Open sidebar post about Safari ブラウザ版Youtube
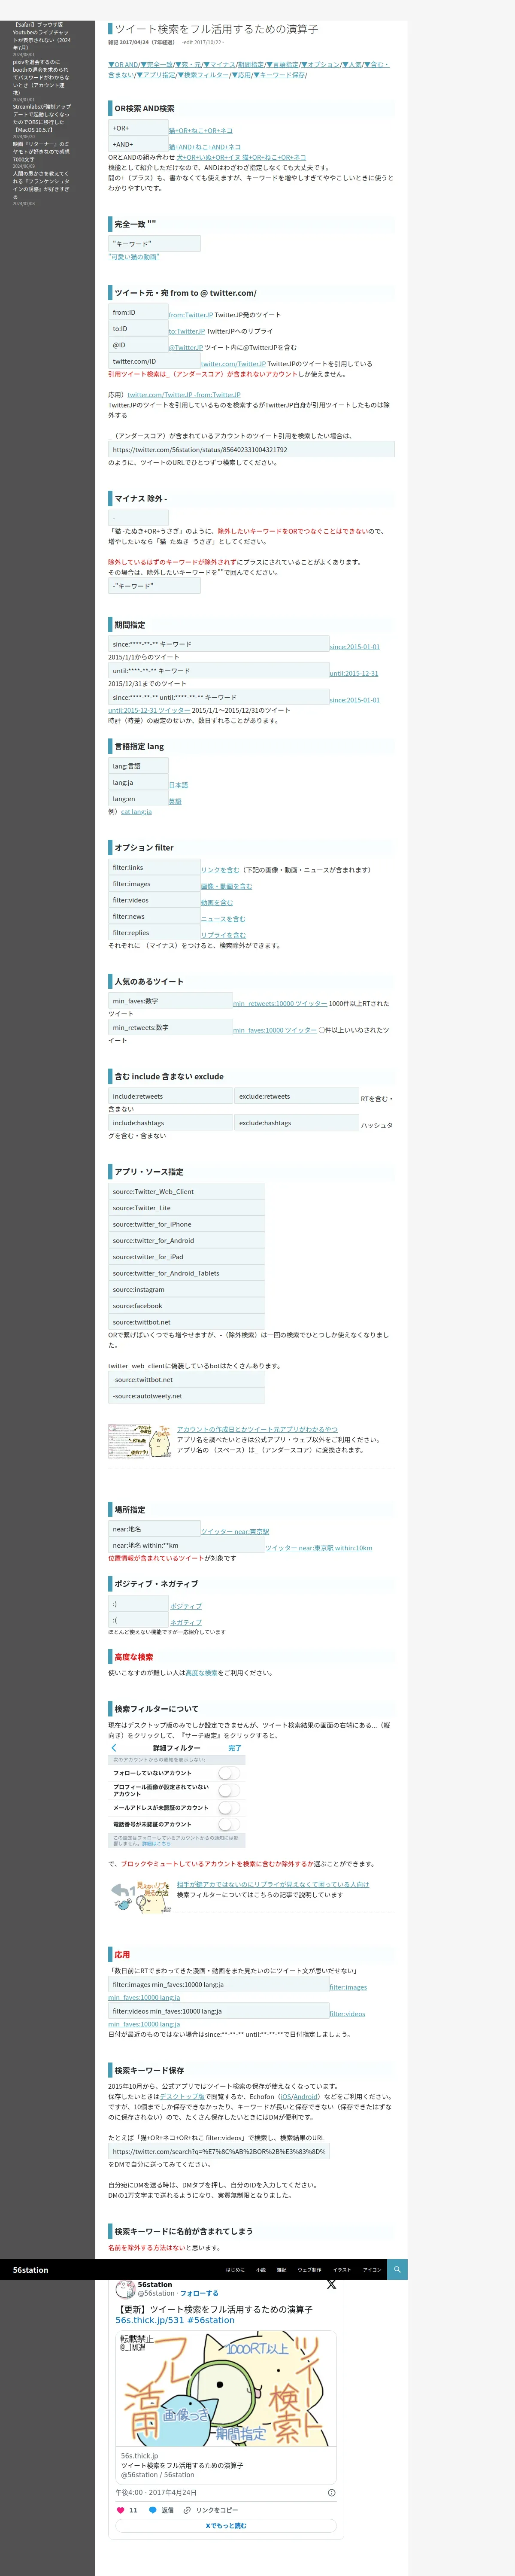 pyautogui.click(x=42, y=36)
